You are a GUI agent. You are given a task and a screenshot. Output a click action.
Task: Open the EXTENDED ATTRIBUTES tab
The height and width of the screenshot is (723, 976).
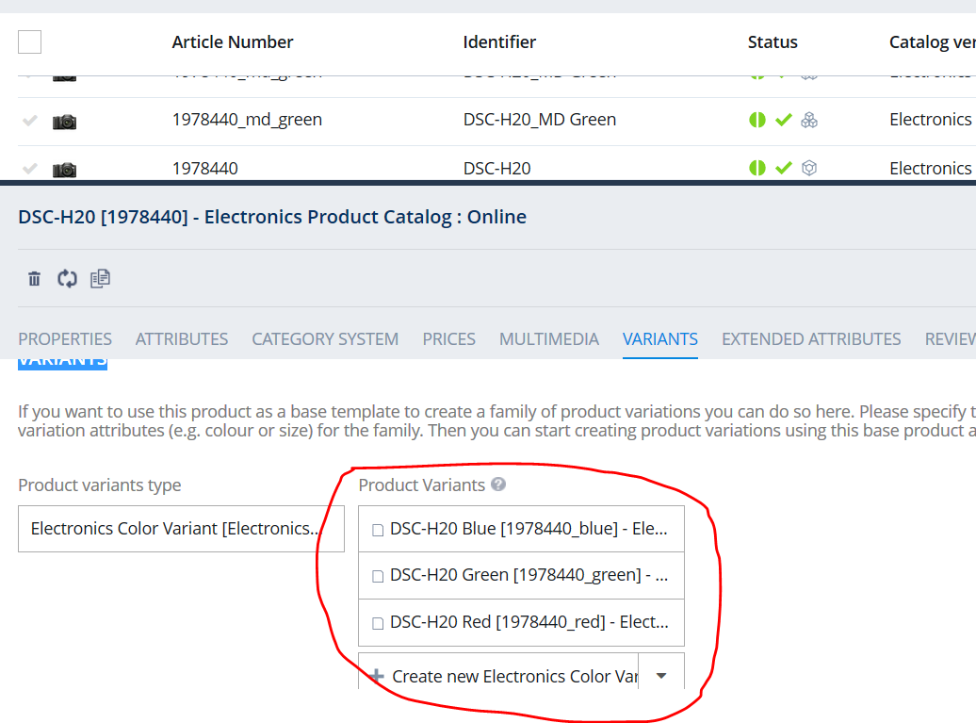click(811, 338)
